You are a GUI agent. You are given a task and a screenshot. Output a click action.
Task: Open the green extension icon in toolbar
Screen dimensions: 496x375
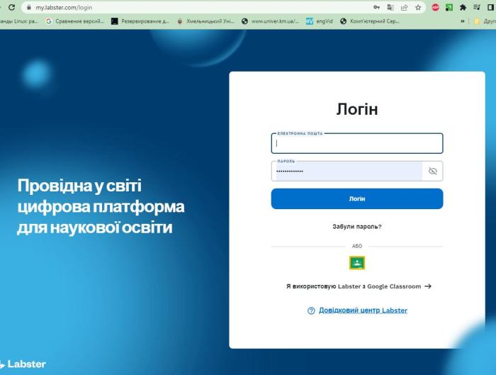[449, 7]
